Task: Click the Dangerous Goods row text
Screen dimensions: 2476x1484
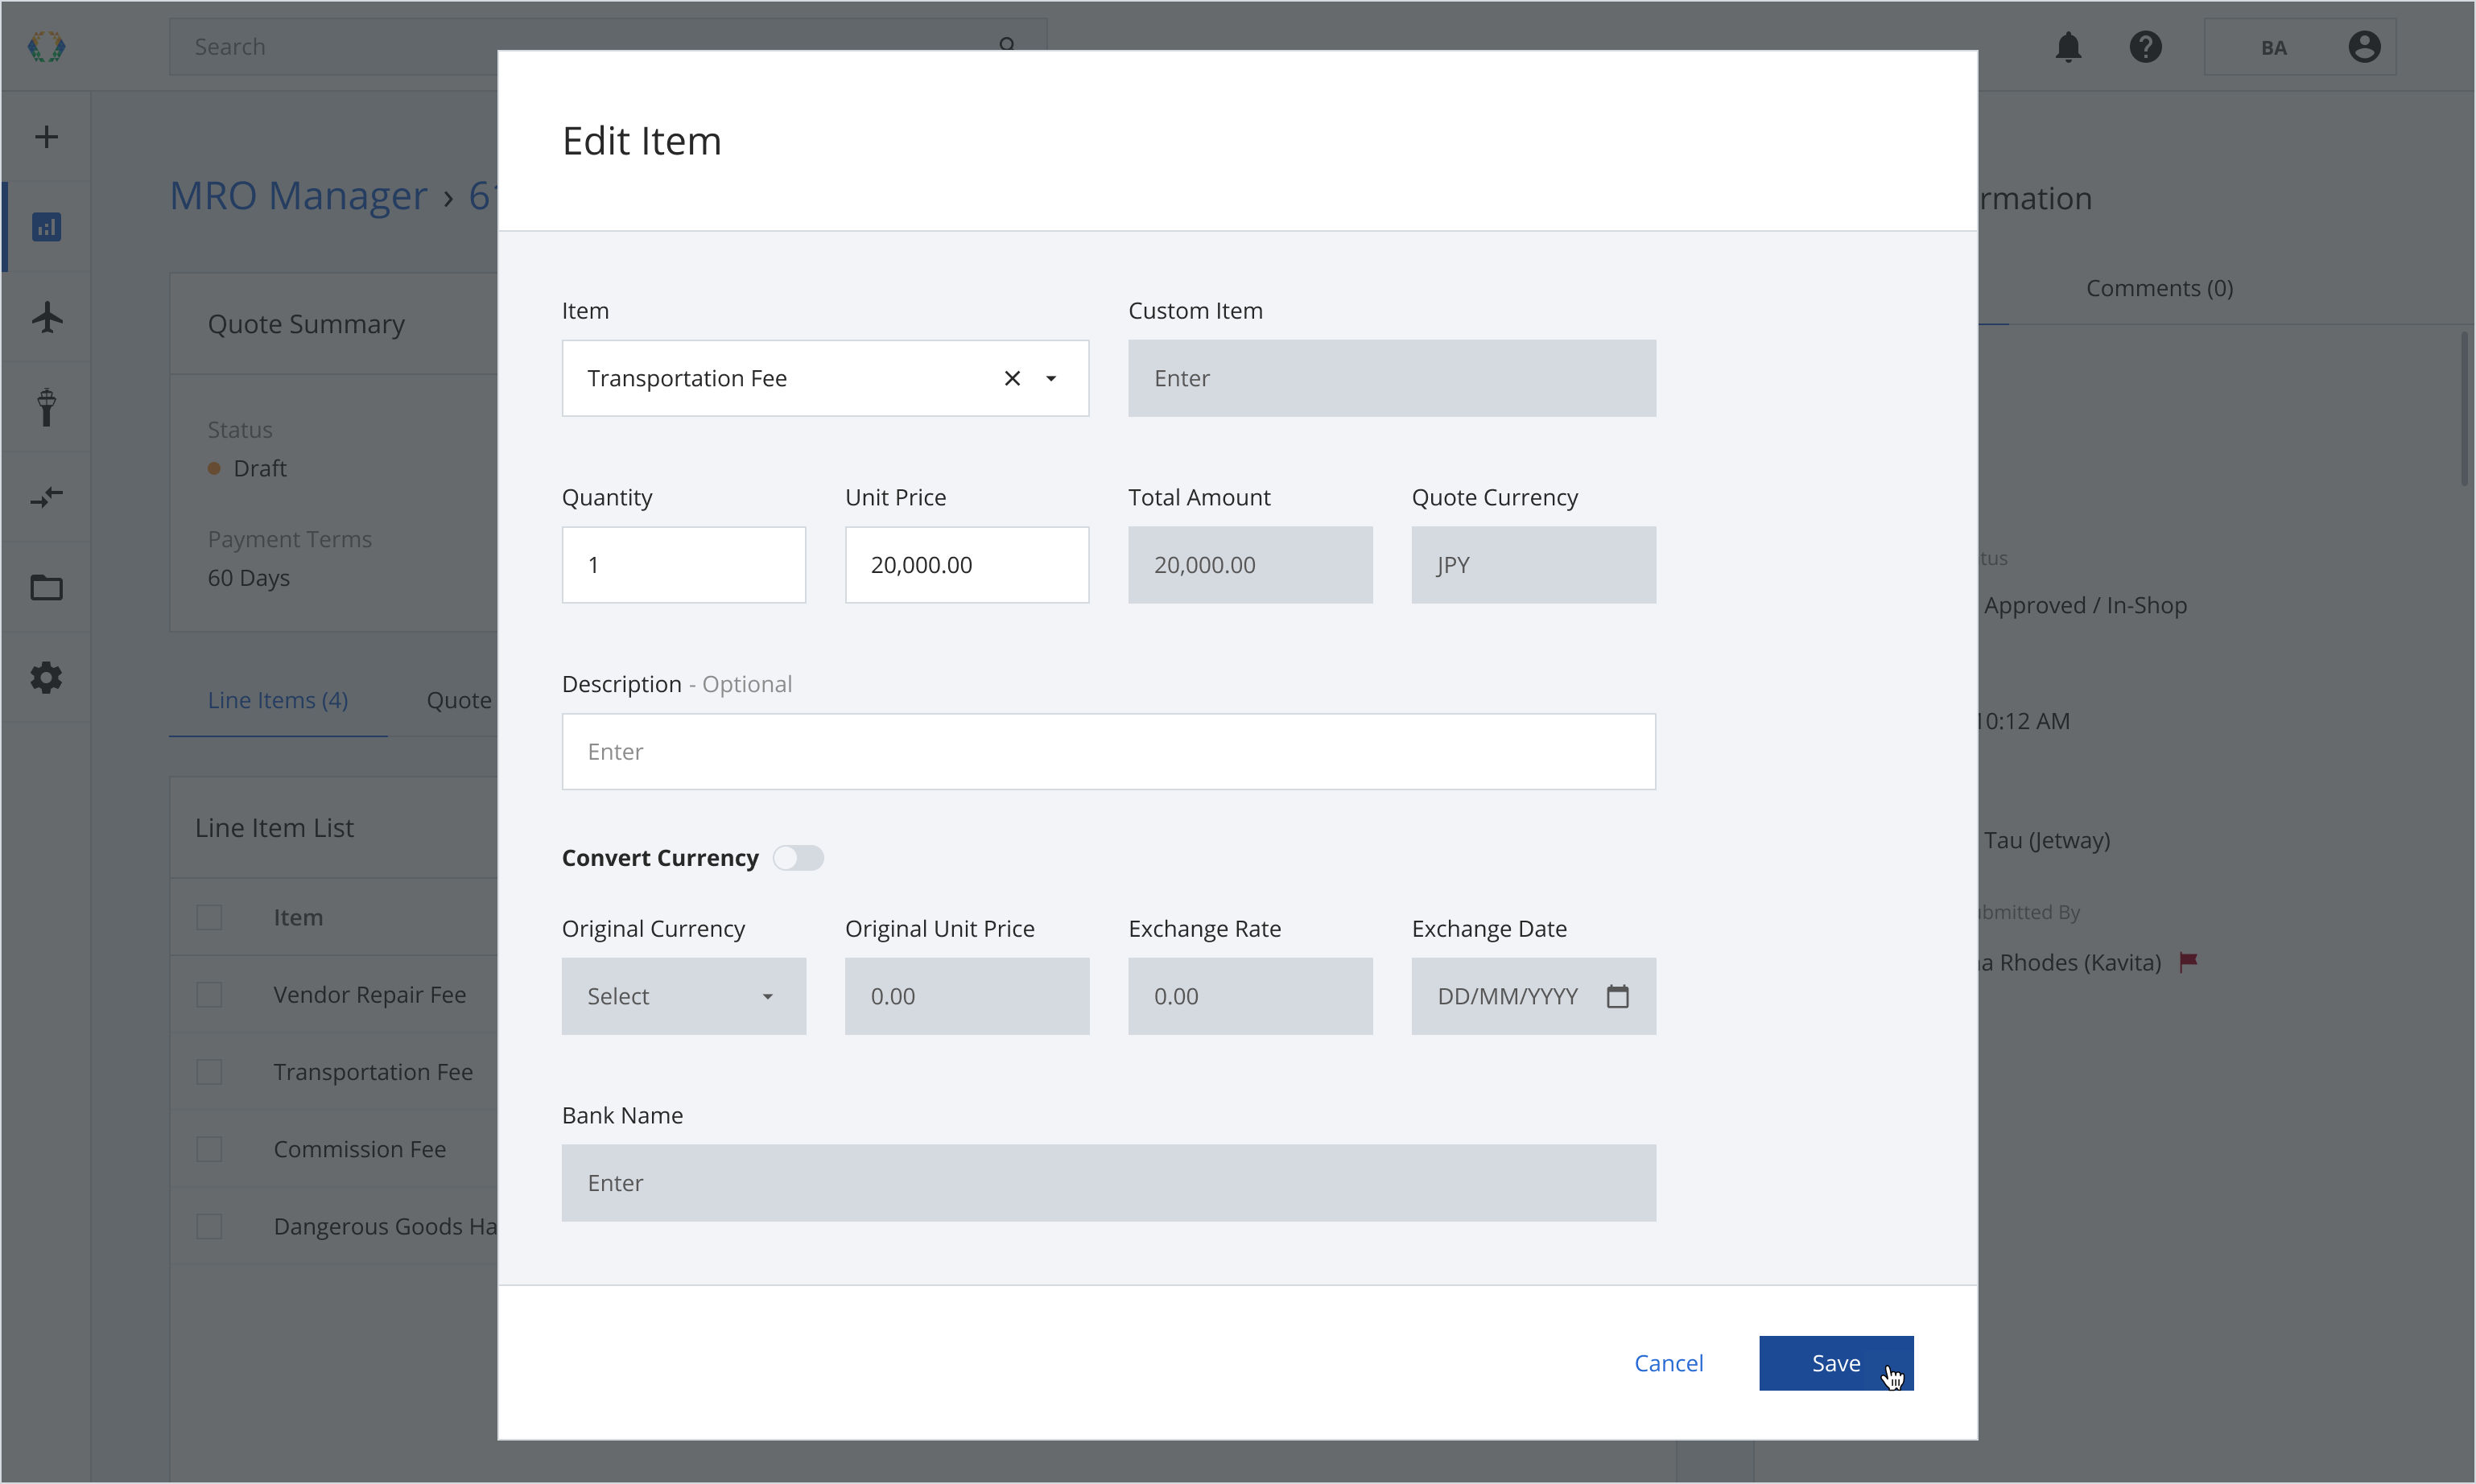Action: tap(385, 1226)
